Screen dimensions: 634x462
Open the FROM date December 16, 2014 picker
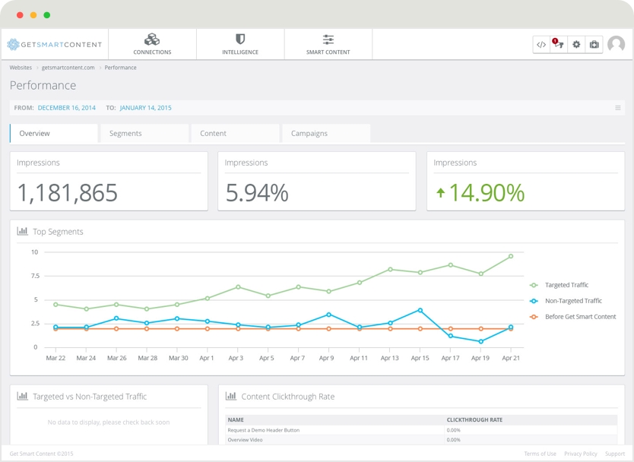click(67, 108)
